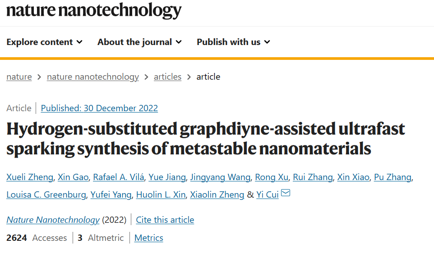Select author Xiaolin Zheng
Screen dimensions: 434x253
pyautogui.click(x=217, y=195)
